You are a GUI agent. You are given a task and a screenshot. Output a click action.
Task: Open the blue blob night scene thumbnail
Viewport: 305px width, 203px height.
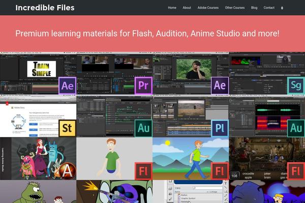click(267, 191)
